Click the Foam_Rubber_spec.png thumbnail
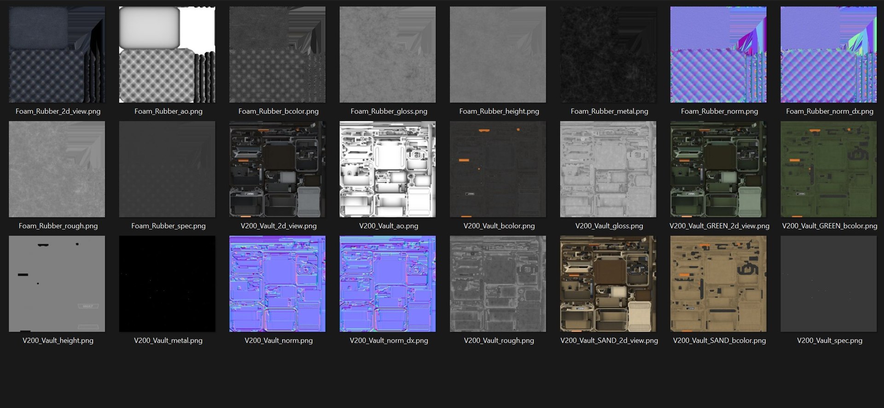This screenshot has height=408, width=884. [167, 169]
